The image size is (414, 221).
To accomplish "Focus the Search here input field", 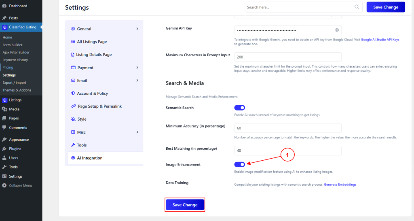I will pyautogui.click(x=303, y=7).
